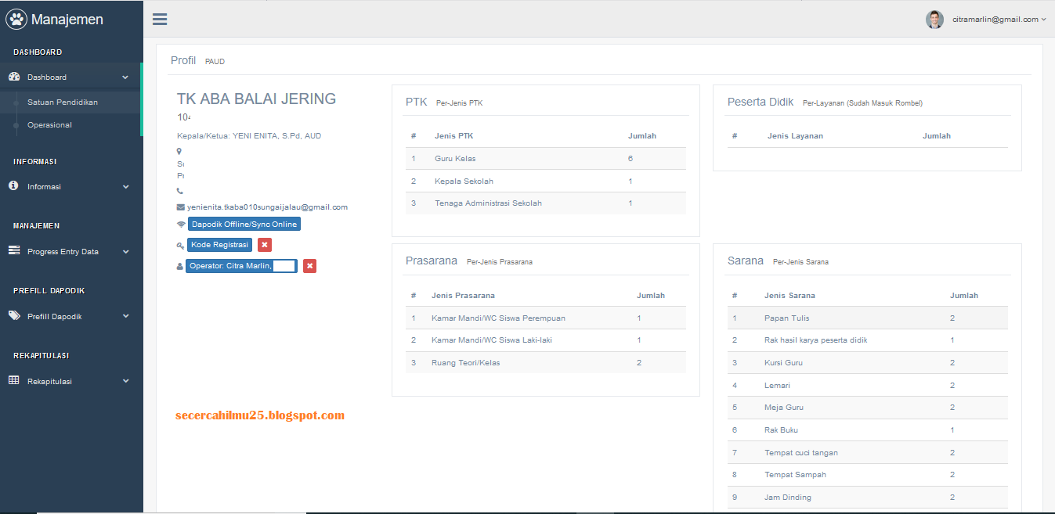
Task: Click the Jenis Sarana column header
Action: (789, 296)
